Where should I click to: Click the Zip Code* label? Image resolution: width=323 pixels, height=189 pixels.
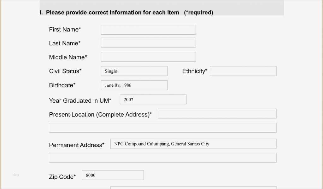[62, 177]
